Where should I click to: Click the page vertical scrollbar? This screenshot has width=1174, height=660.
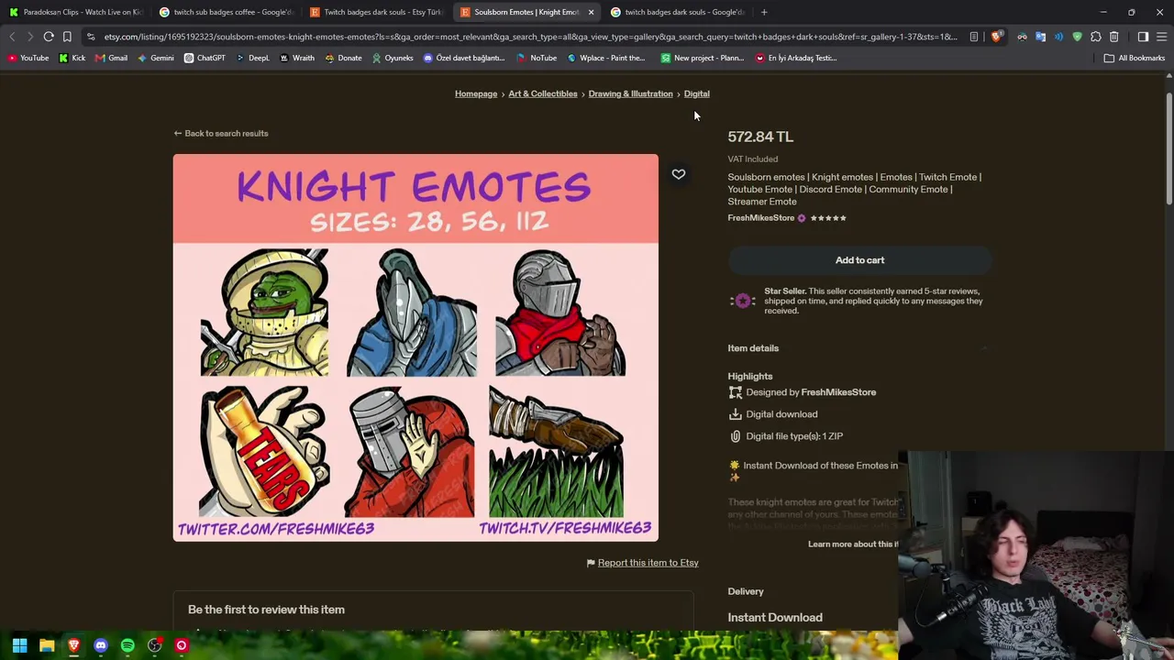[x=1168, y=147]
